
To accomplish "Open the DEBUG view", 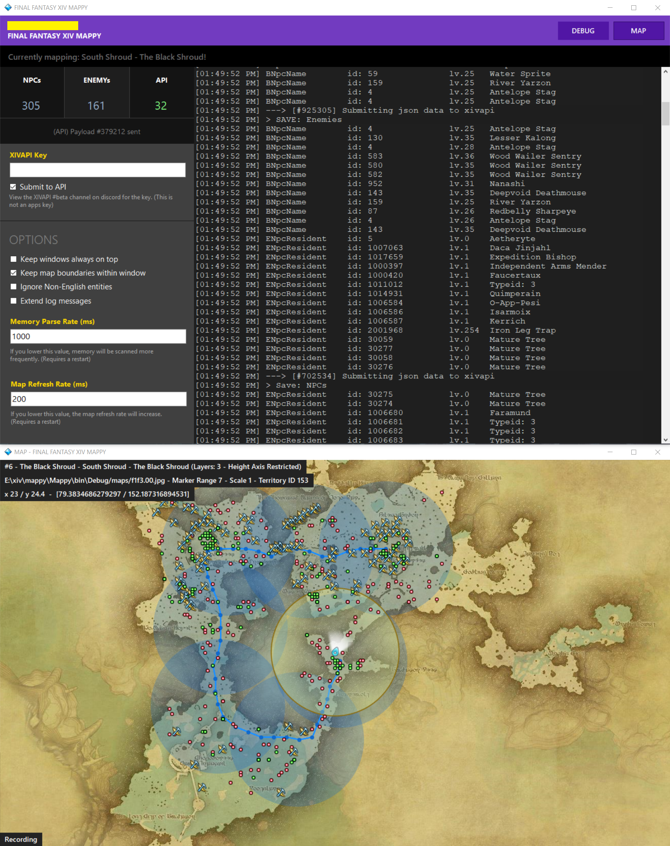I will coord(583,31).
